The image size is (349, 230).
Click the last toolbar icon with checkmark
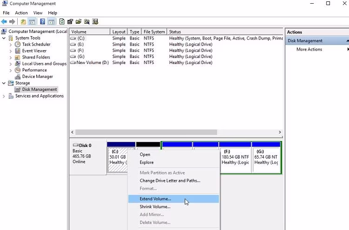pyautogui.click(x=95, y=21)
